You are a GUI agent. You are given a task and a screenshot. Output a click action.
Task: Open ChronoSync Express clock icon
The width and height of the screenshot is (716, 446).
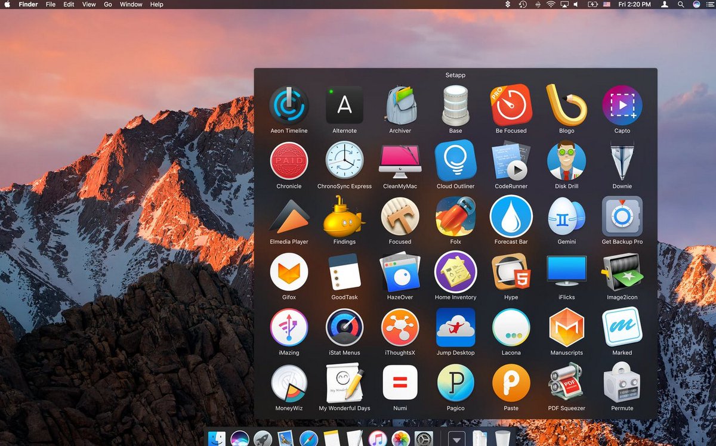[344, 160]
